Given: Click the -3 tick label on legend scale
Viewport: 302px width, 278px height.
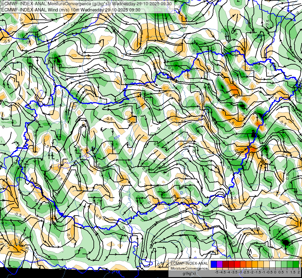Looking at the screenshot, I should (x=240, y=272).
